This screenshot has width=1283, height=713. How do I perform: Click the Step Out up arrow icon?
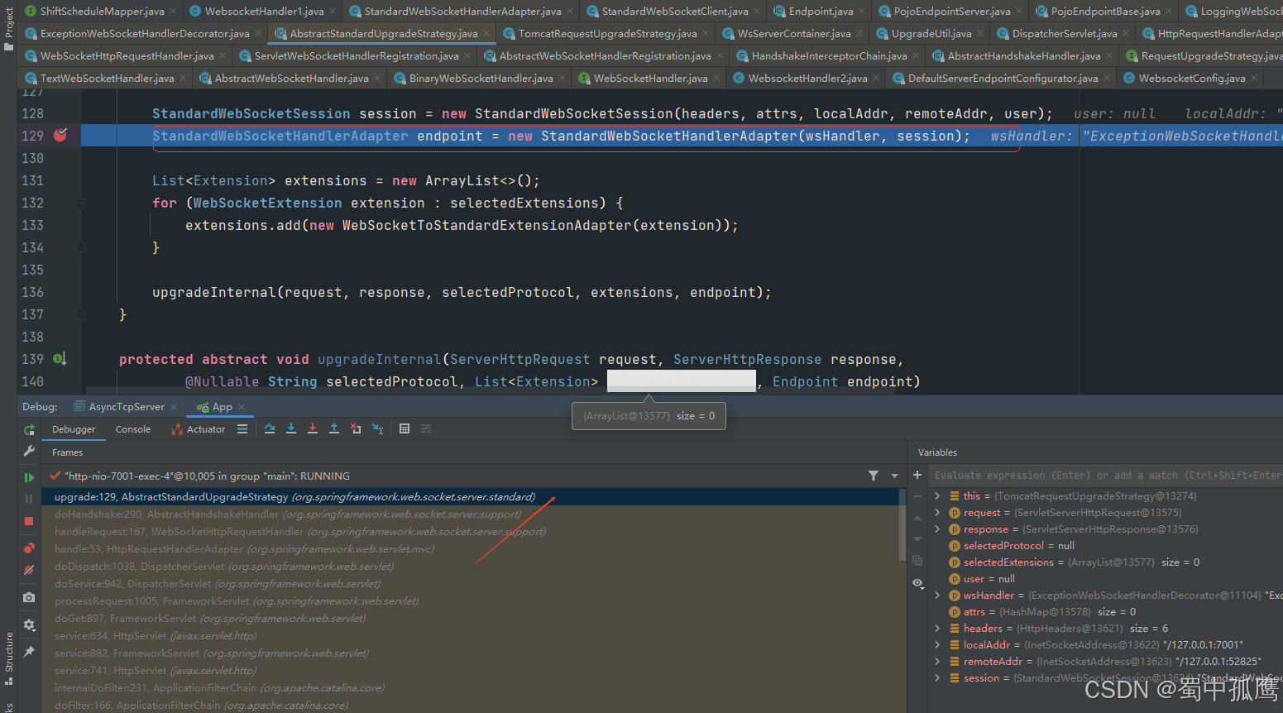point(334,428)
